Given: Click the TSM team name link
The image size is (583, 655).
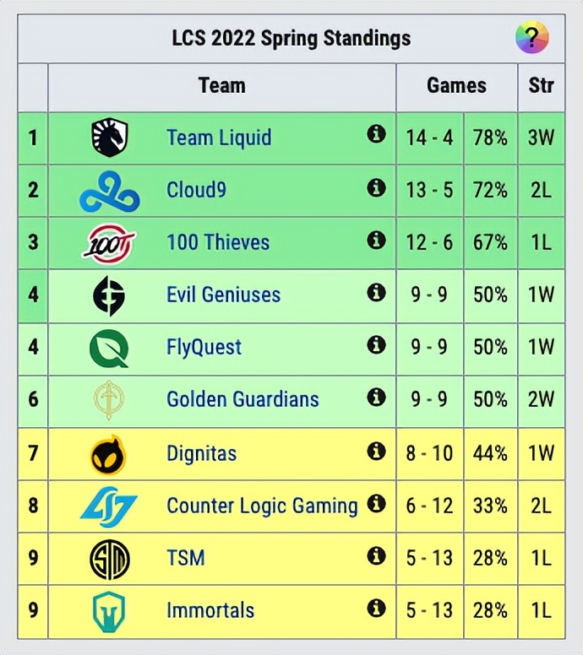Looking at the screenshot, I should click(186, 558).
